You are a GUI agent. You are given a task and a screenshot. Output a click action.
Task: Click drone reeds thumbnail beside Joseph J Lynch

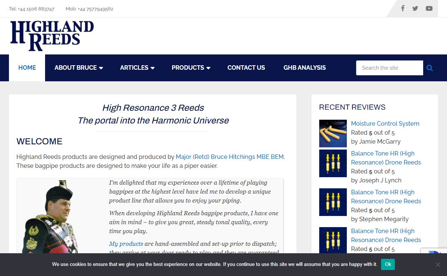coord(333,163)
